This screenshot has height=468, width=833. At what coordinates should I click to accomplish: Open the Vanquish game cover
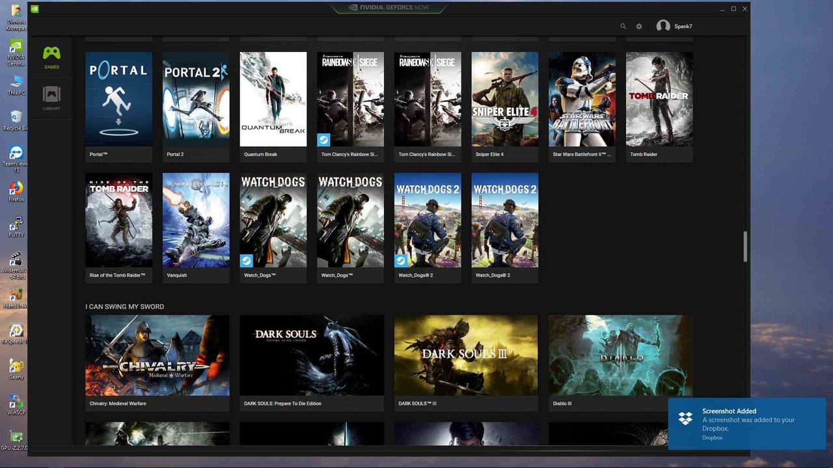click(196, 220)
